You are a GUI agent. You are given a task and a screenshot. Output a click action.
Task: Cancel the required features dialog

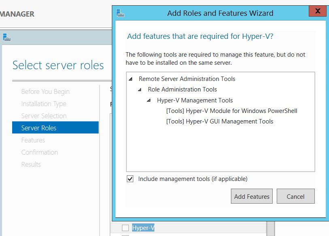click(295, 196)
